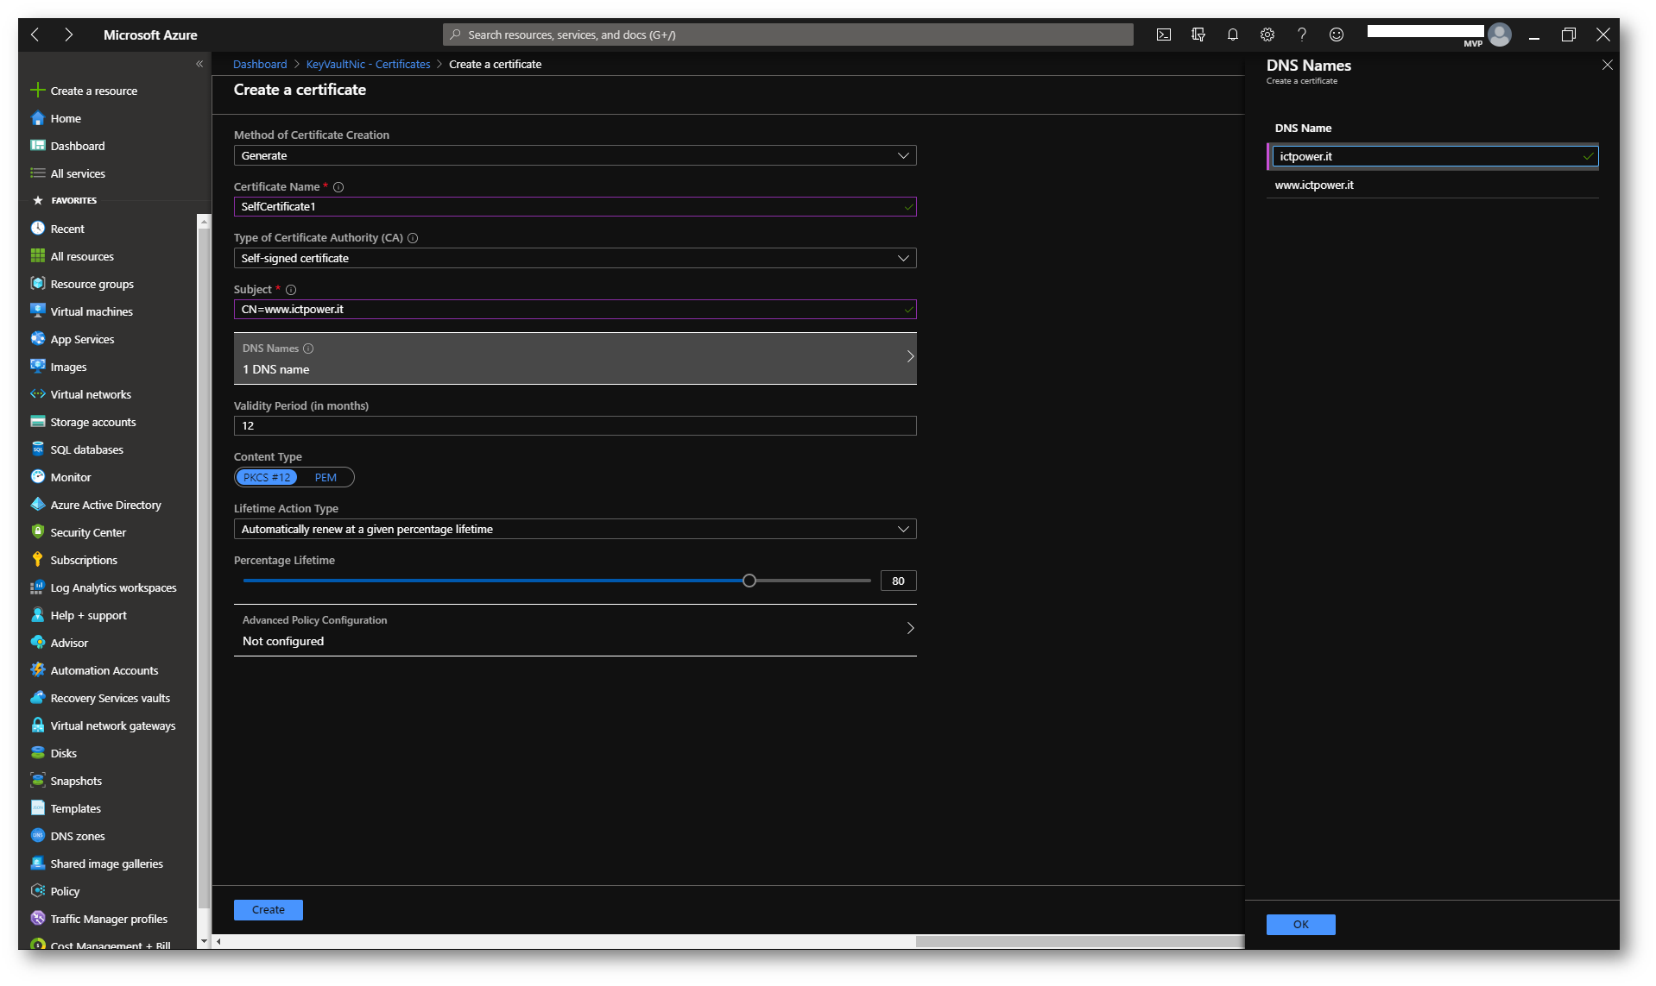Image resolution: width=1656 pixels, height=986 pixels.
Task: Go forward with the forward arrow
Action: click(x=68, y=35)
